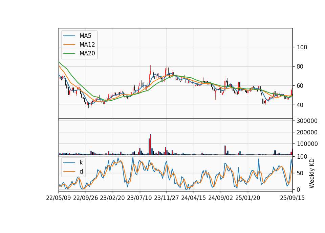Click the blue k legend line sample

click(x=69, y=162)
